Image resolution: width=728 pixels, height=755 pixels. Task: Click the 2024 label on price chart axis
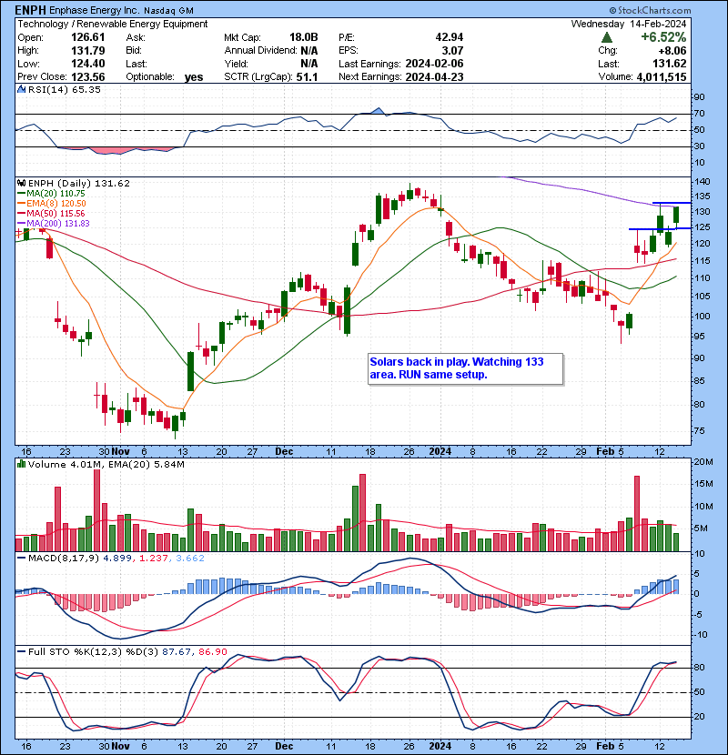(x=440, y=451)
